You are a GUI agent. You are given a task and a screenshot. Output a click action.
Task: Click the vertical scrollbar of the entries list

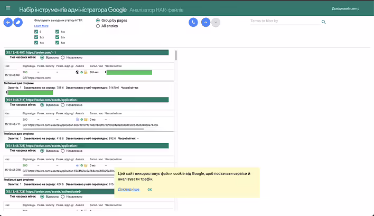pos(176,55)
